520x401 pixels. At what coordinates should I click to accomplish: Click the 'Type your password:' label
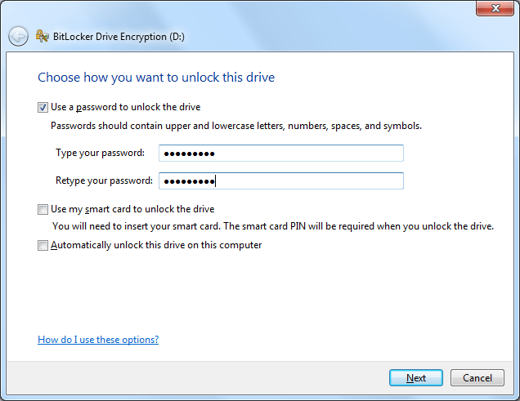[x=100, y=153]
